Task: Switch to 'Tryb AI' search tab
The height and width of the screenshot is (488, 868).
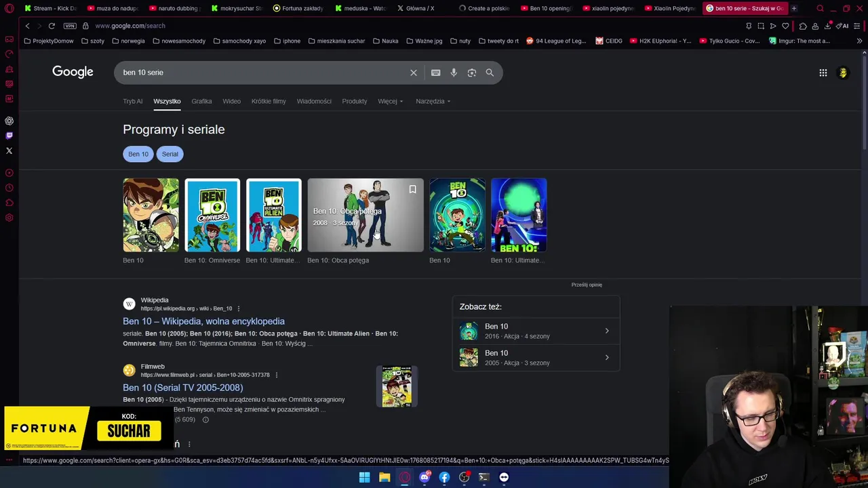Action: coord(133,101)
